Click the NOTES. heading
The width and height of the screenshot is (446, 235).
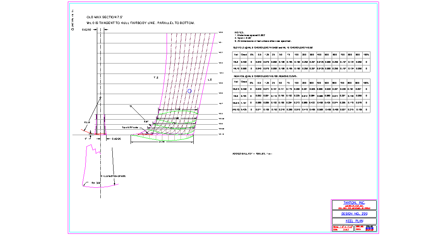coord(239,33)
